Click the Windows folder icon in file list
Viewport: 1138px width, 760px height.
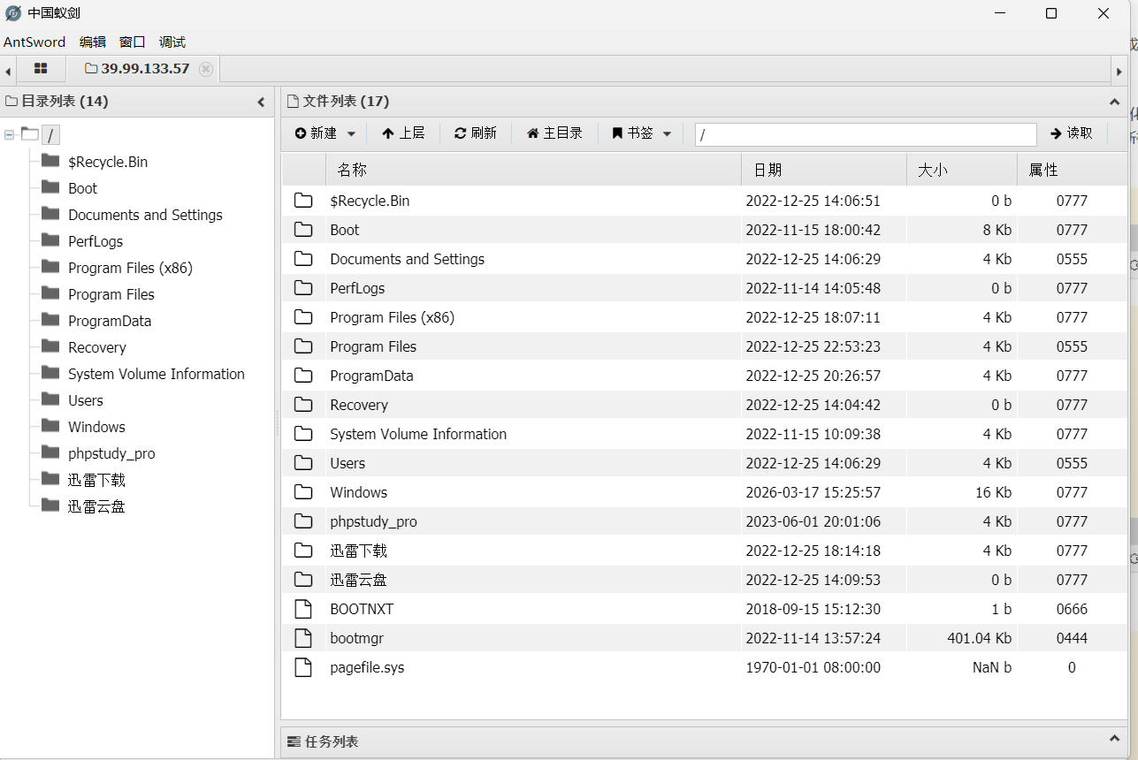click(x=303, y=492)
